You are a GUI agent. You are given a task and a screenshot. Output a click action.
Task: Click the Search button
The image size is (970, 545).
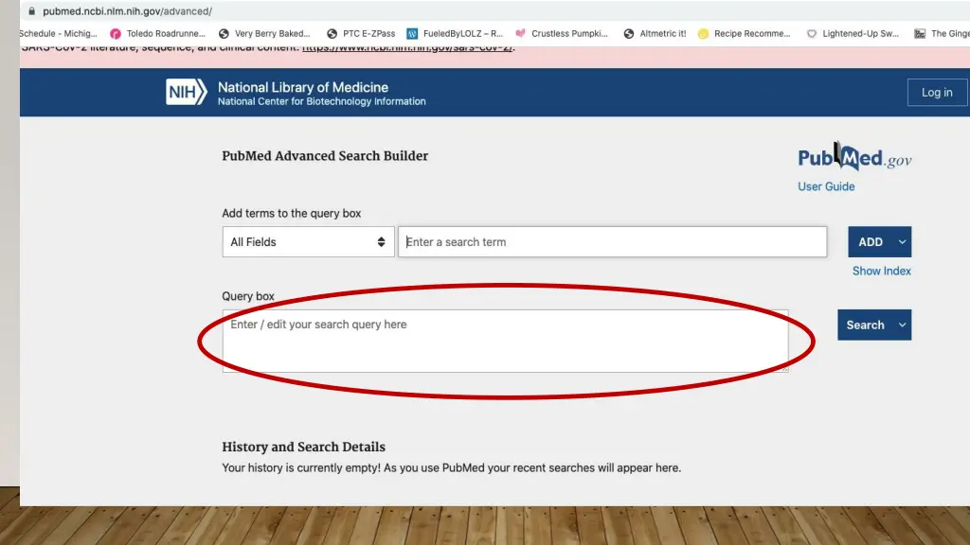(866, 325)
